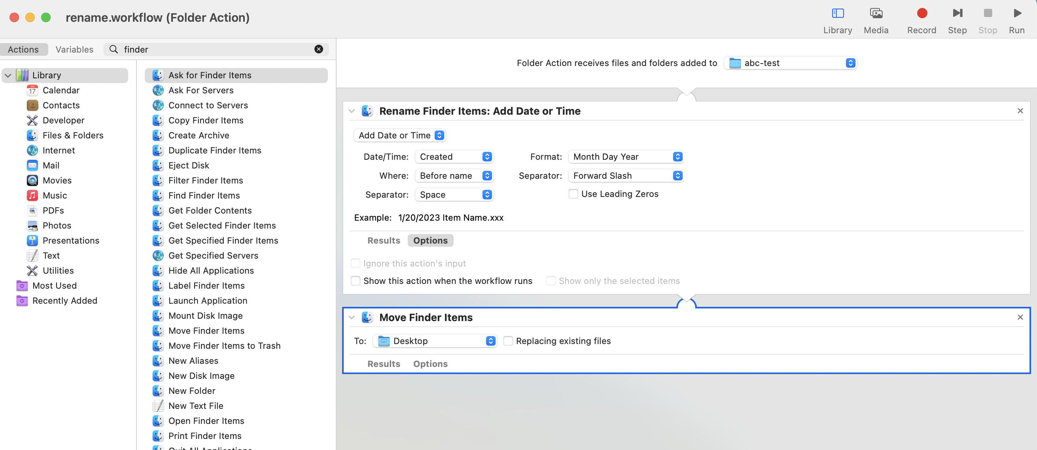Screen dimensions: 1037x450
Task: Open the Desktop destination dropdown
Action: pos(435,341)
